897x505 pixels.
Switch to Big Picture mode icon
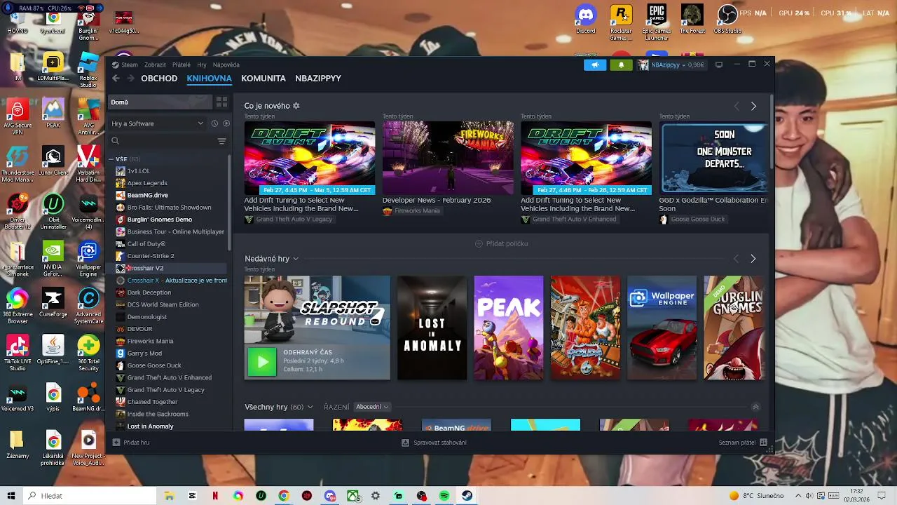point(719,65)
